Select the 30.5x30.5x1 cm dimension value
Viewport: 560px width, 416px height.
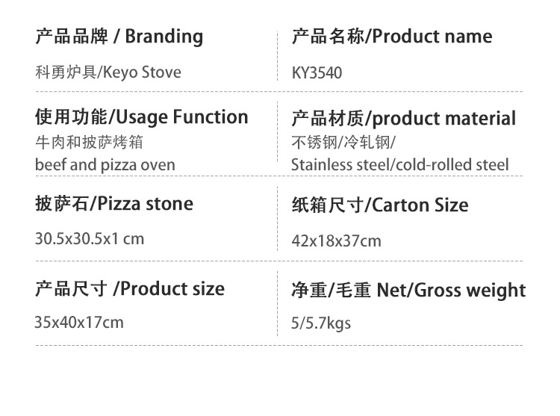click(89, 240)
